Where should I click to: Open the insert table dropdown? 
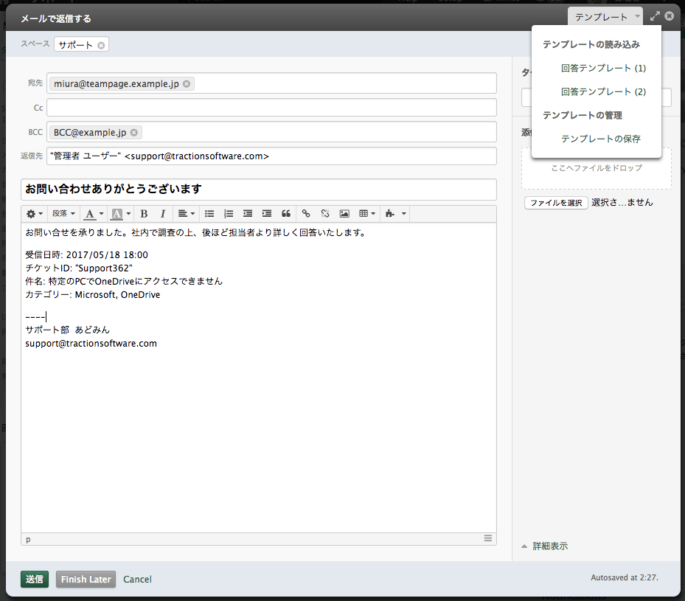pos(366,214)
